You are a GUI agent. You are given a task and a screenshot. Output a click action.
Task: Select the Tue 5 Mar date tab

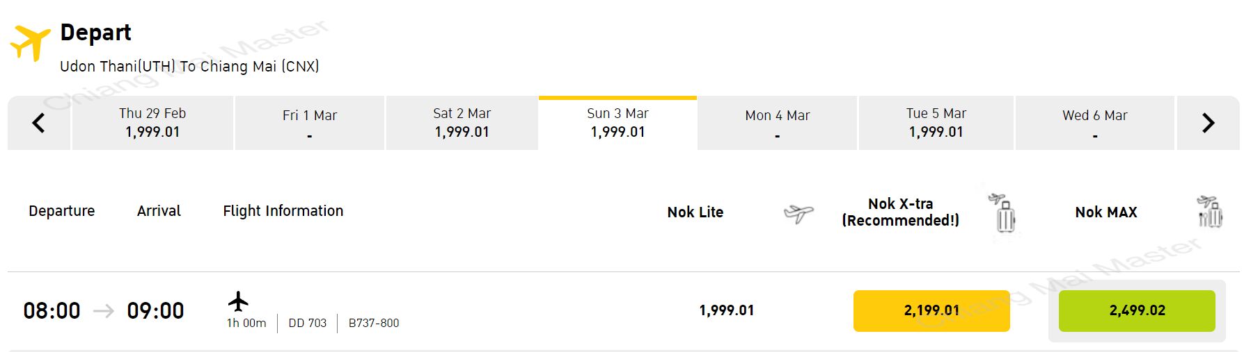(936, 124)
